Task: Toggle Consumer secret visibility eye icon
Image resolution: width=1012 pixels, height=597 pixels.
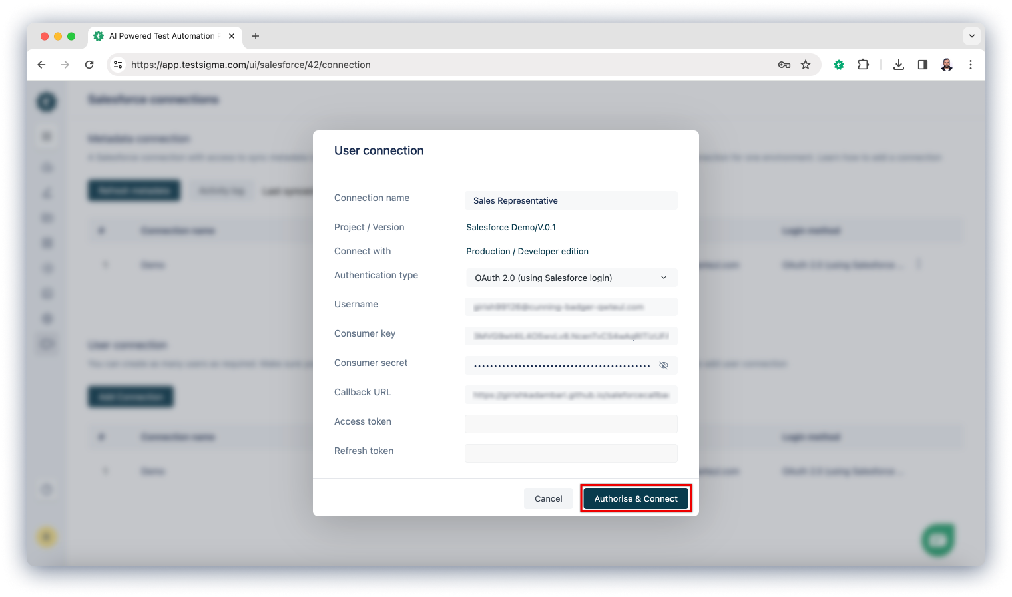Action: tap(664, 365)
